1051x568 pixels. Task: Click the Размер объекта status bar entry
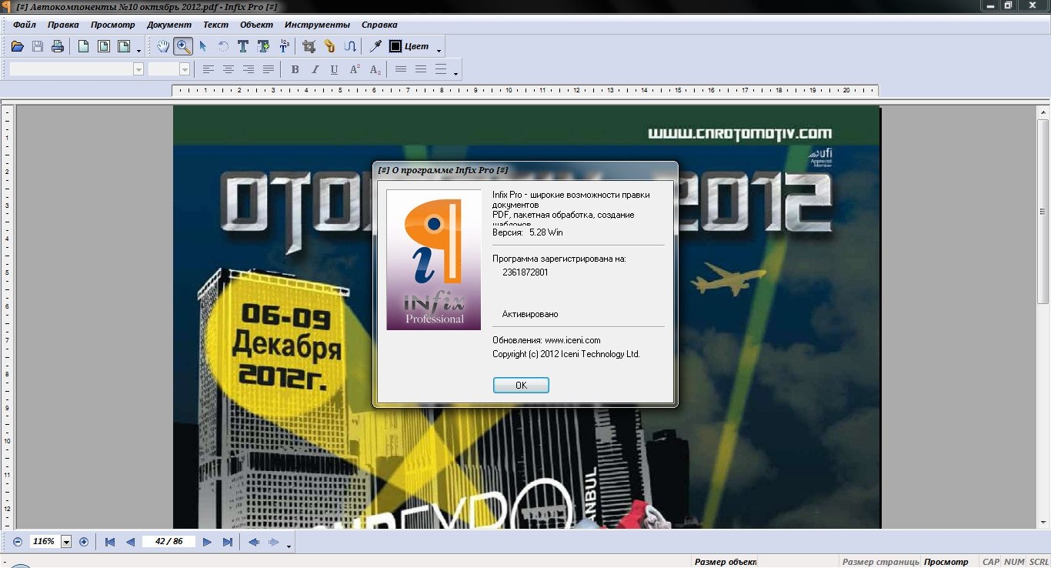point(725,562)
